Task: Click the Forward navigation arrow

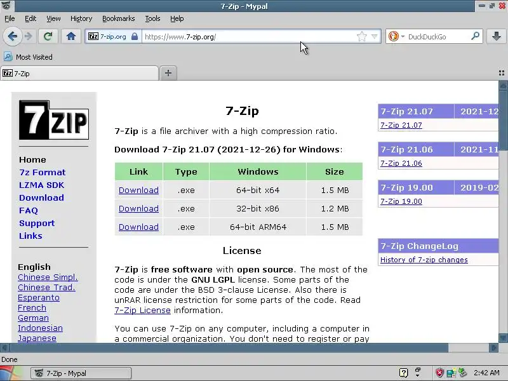Action: [x=29, y=36]
